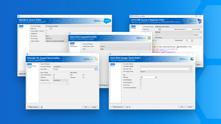221x124 pixels.
Task: Click the Salesforce cloud logo in Salesforce editor
Action: (x=107, y=21)
